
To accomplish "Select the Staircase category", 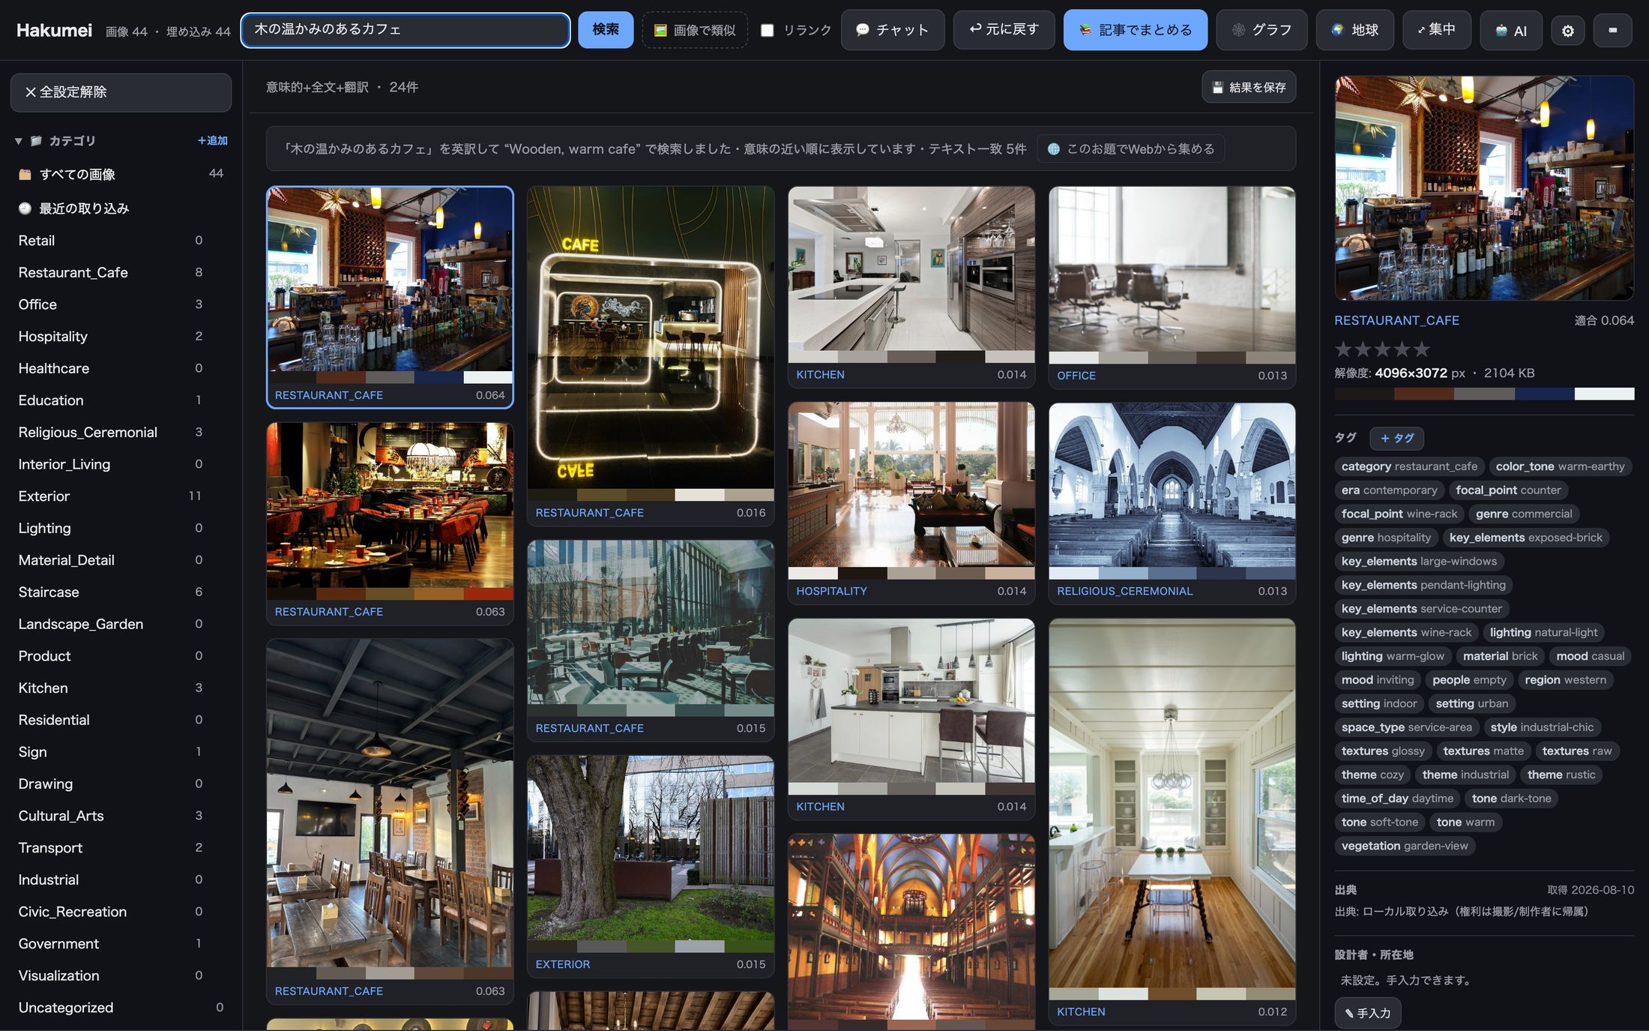I will pos(110,592).
